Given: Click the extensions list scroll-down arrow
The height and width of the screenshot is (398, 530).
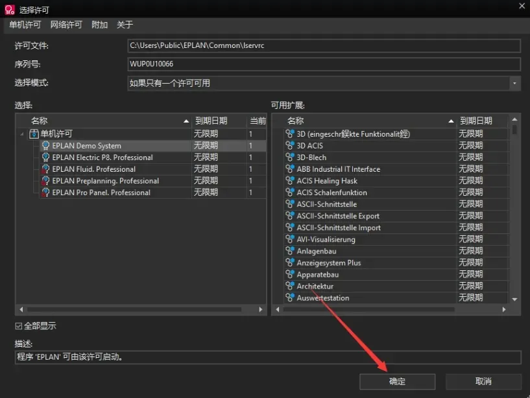Looking at the screenshot, I should click(514, 299).
